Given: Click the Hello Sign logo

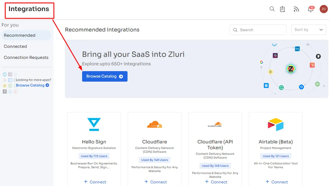Looking at the screenshot, I should point(94,124).
